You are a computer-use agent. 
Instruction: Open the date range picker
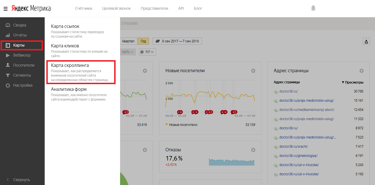click(x=177, y=41)
